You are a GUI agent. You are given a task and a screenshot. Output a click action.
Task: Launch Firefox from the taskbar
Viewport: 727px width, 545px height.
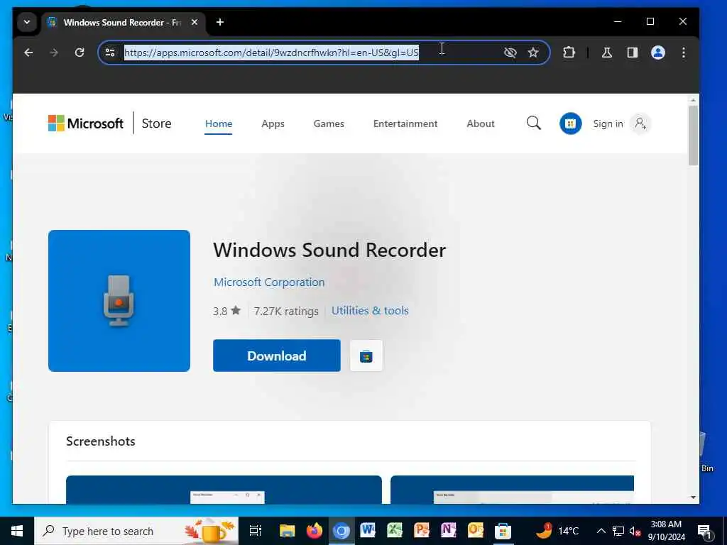[314, 531]
